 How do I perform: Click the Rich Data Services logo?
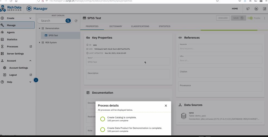point(11,9)
